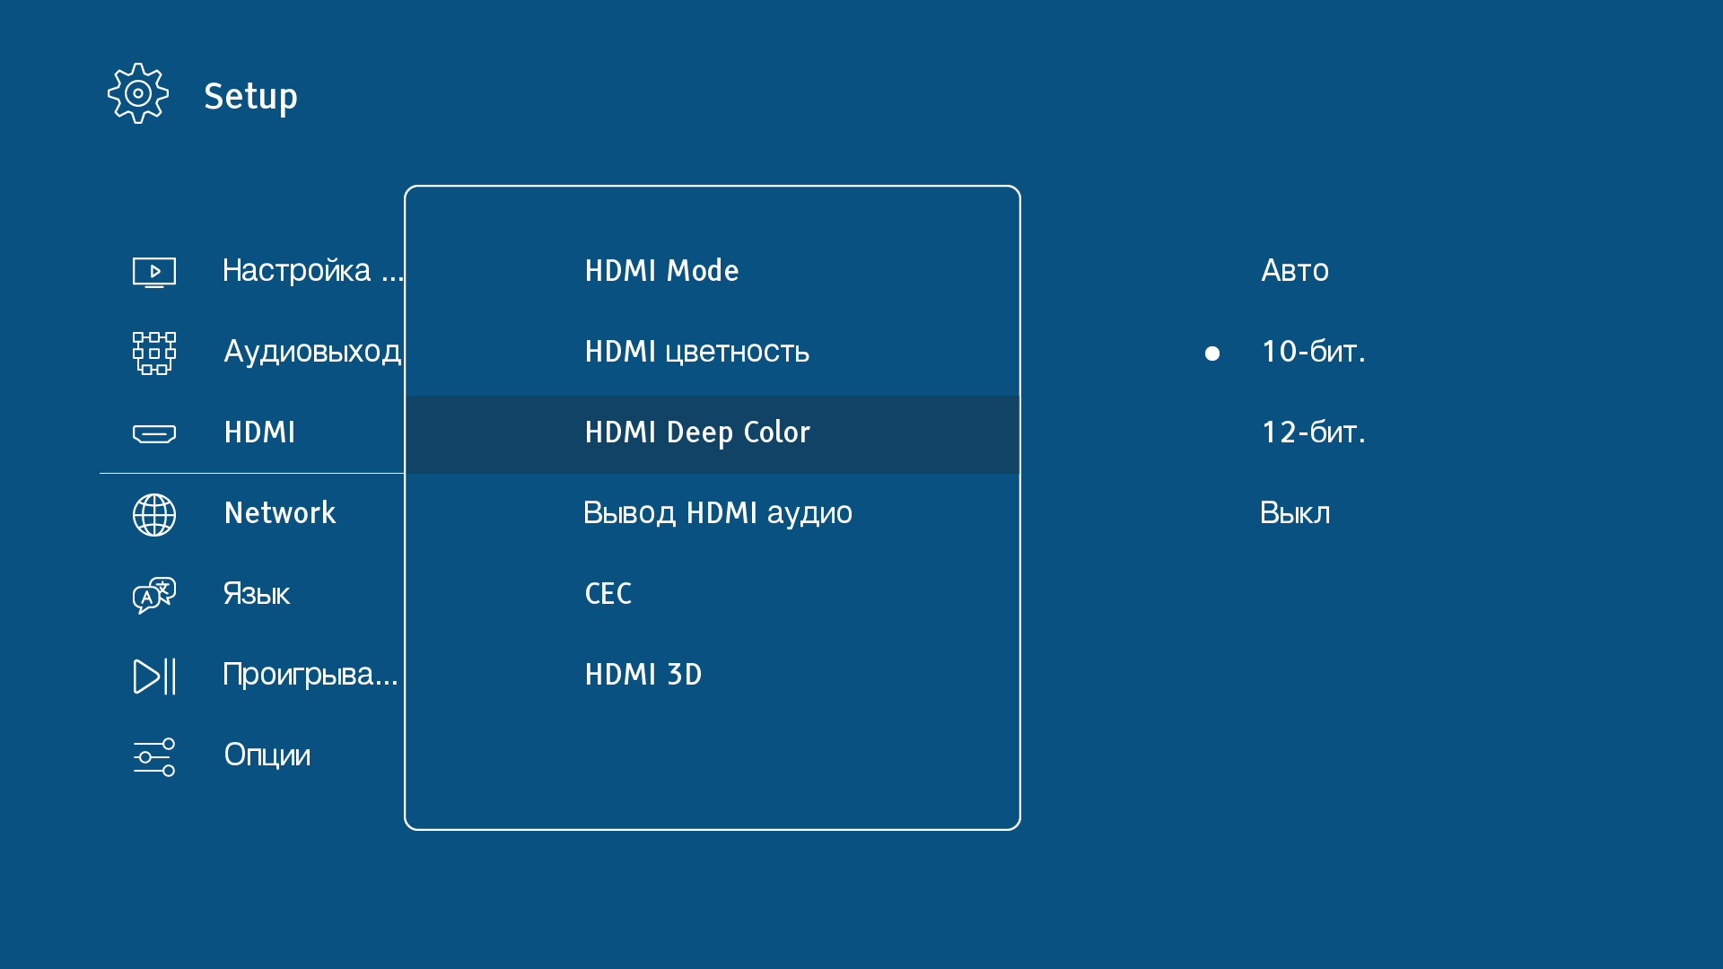The width and height of the screenshot is (1723, 969).
Task: Switch deep color to 12-бит.
Action: (x=1313, y=432)
